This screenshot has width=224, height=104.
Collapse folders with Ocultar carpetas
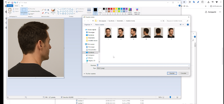90,73
